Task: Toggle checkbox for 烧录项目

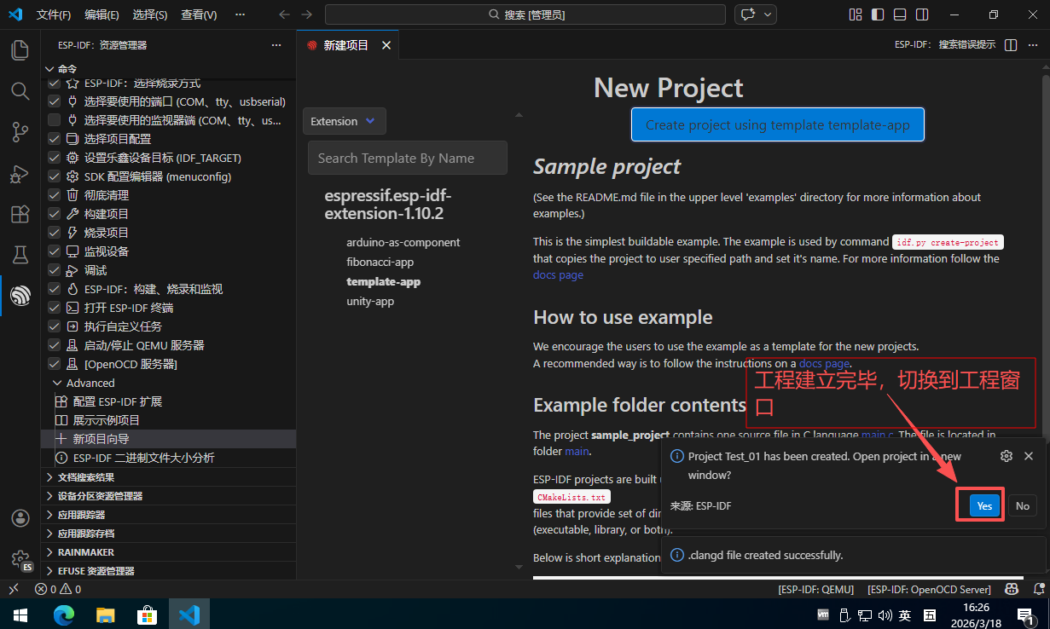Action: 55,233
